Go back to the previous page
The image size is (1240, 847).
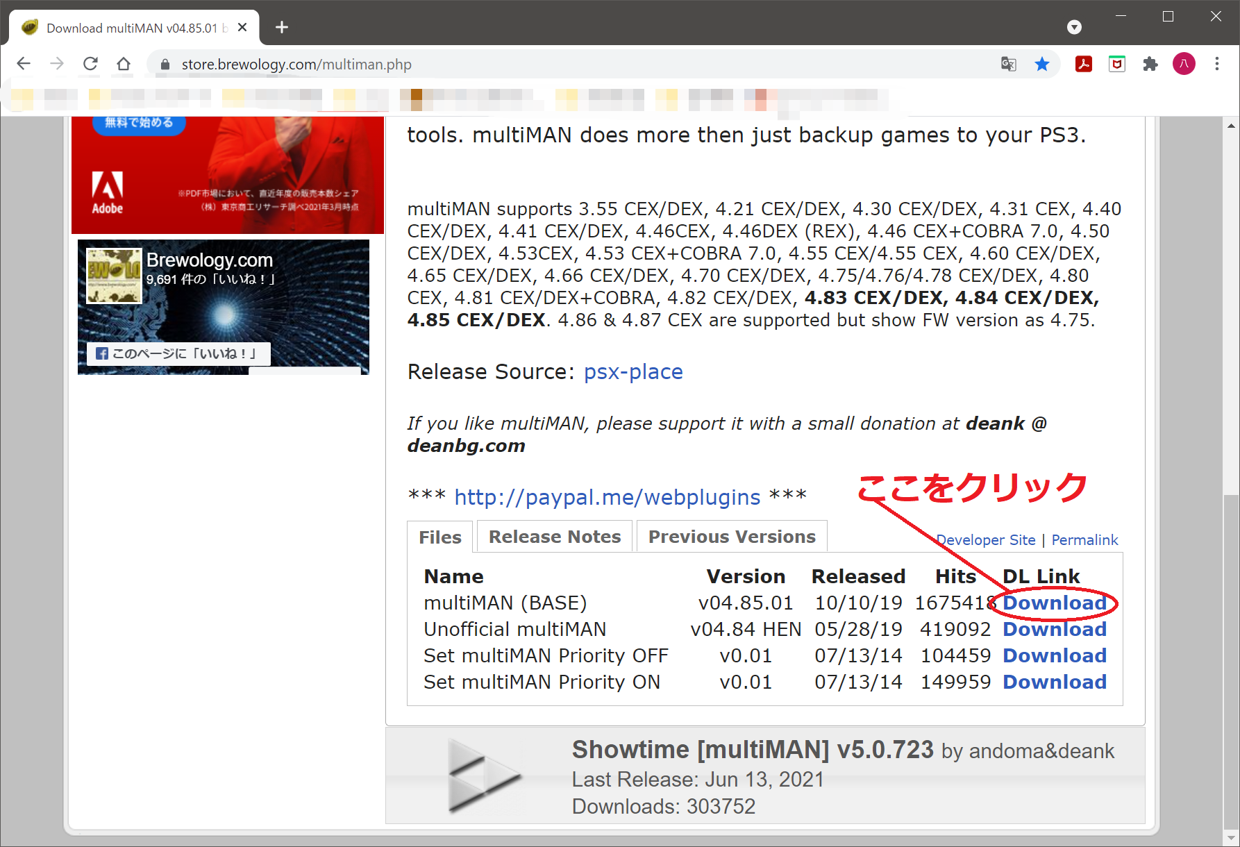[24, 64]
